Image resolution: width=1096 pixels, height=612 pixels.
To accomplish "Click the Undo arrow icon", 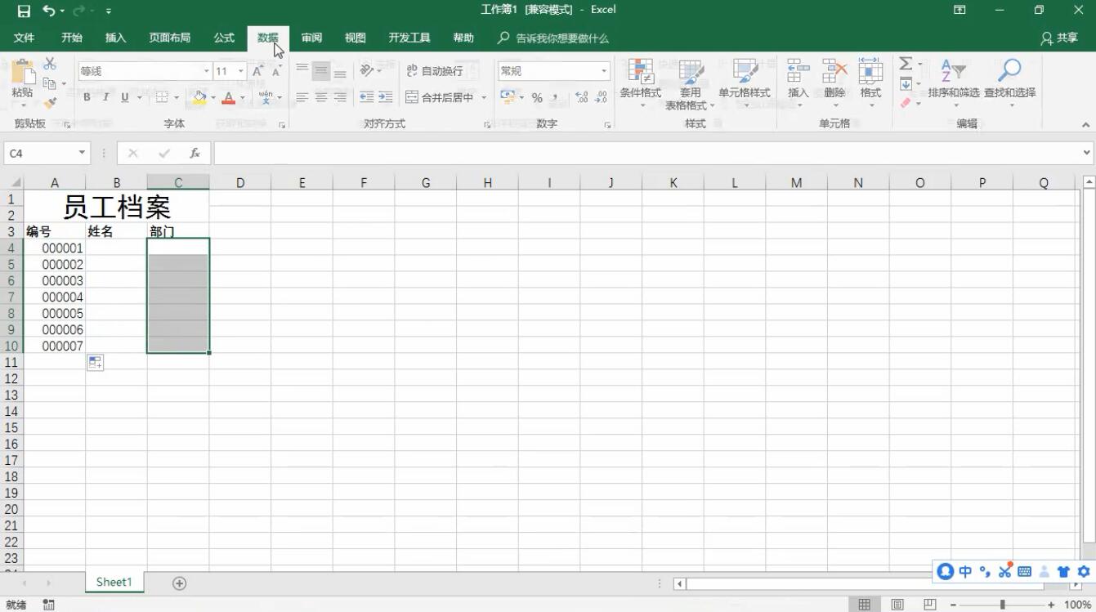I will [x=49, y=11].
